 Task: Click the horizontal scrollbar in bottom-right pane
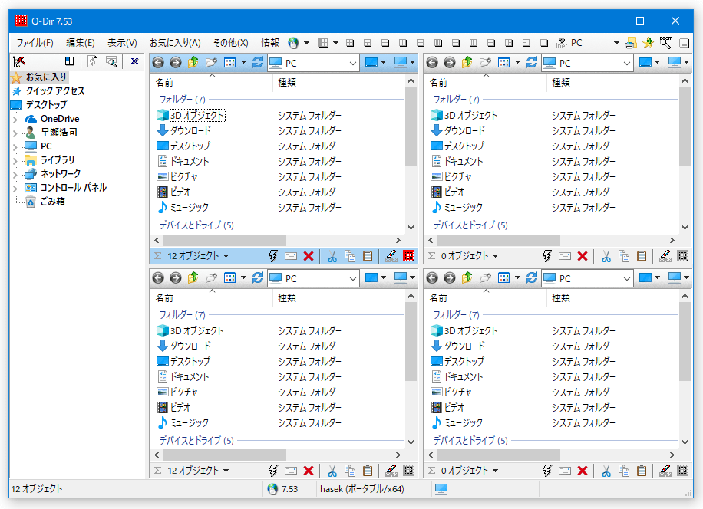point(499,455)
